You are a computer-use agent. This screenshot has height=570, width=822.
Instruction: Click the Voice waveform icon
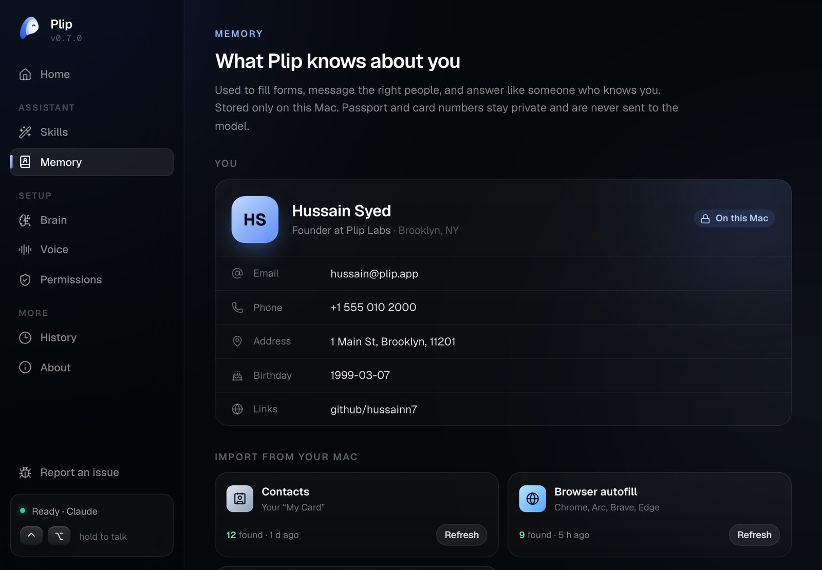point(25,250)
